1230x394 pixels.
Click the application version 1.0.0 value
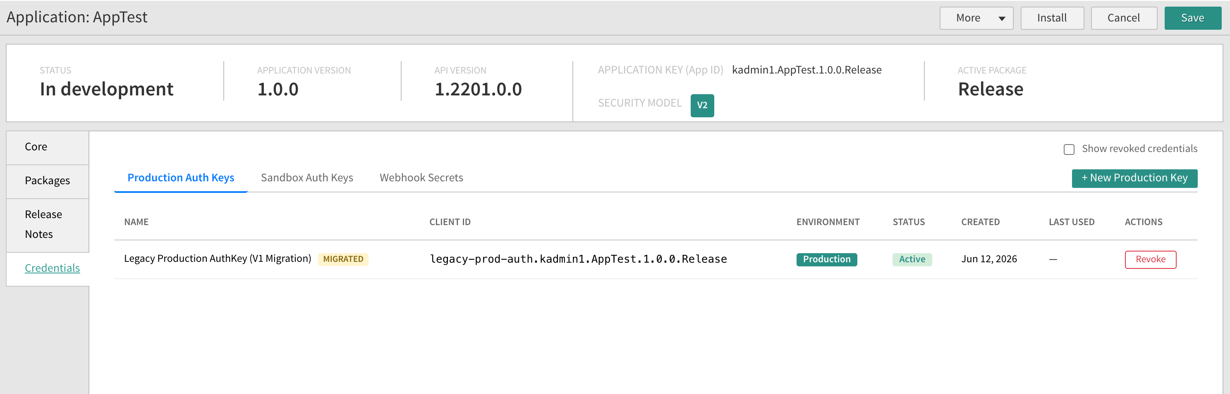coord(278,89)
